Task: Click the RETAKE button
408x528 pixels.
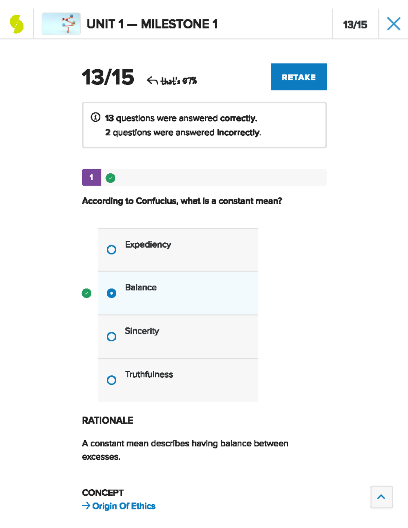Action: 299,77
